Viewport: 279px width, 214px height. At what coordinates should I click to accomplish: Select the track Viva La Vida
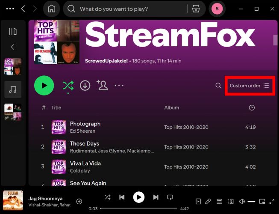coord(85,163)
